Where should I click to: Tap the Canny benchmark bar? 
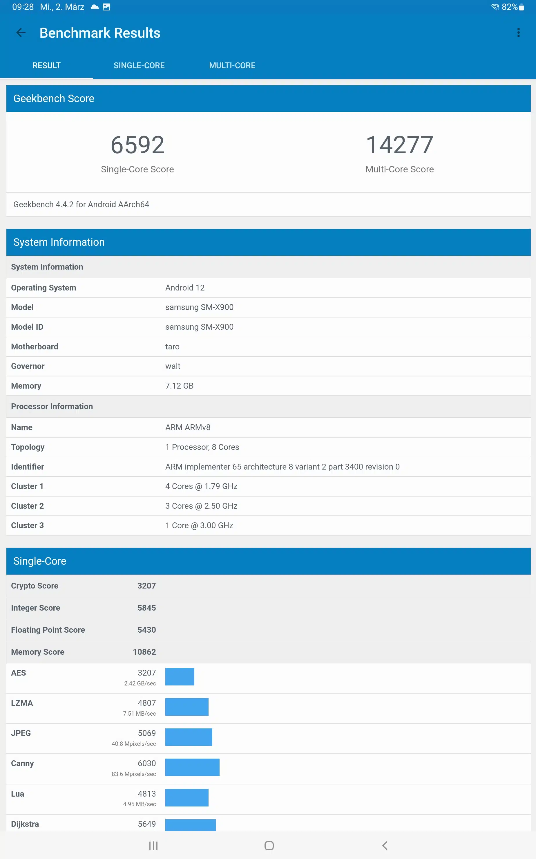pos(192,767)
